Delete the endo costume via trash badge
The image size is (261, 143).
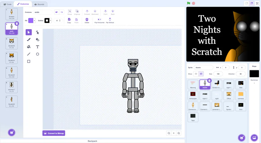[17, 24]
